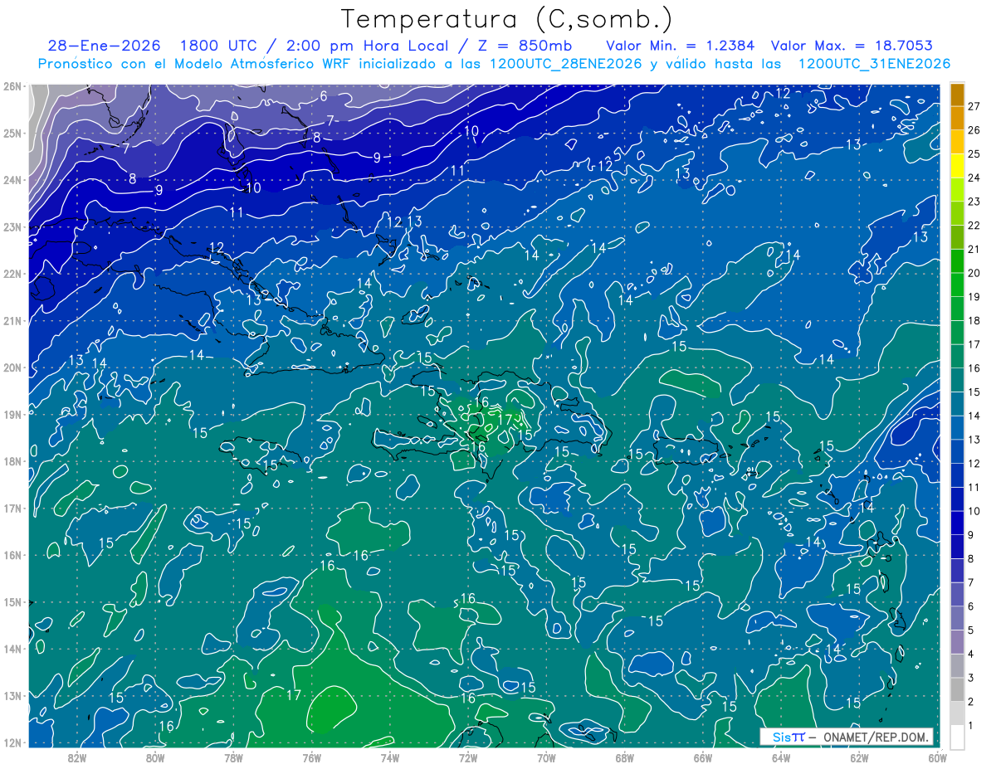Click the Sisπ ONAMET/REP.DOM. logo box
996x769 pixels.
846,737
